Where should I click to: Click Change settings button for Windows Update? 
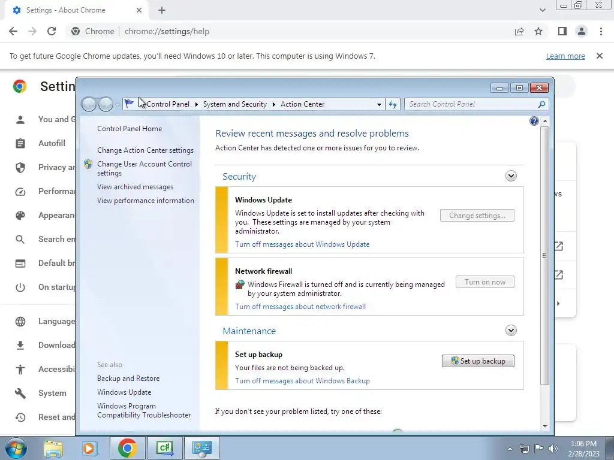(477, 216)
